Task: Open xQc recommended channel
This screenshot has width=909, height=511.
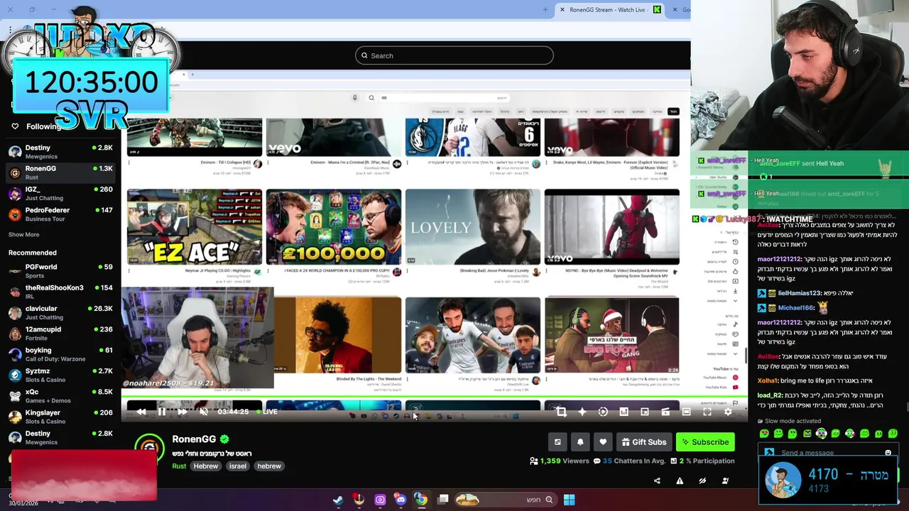Action: coord(60,396)
